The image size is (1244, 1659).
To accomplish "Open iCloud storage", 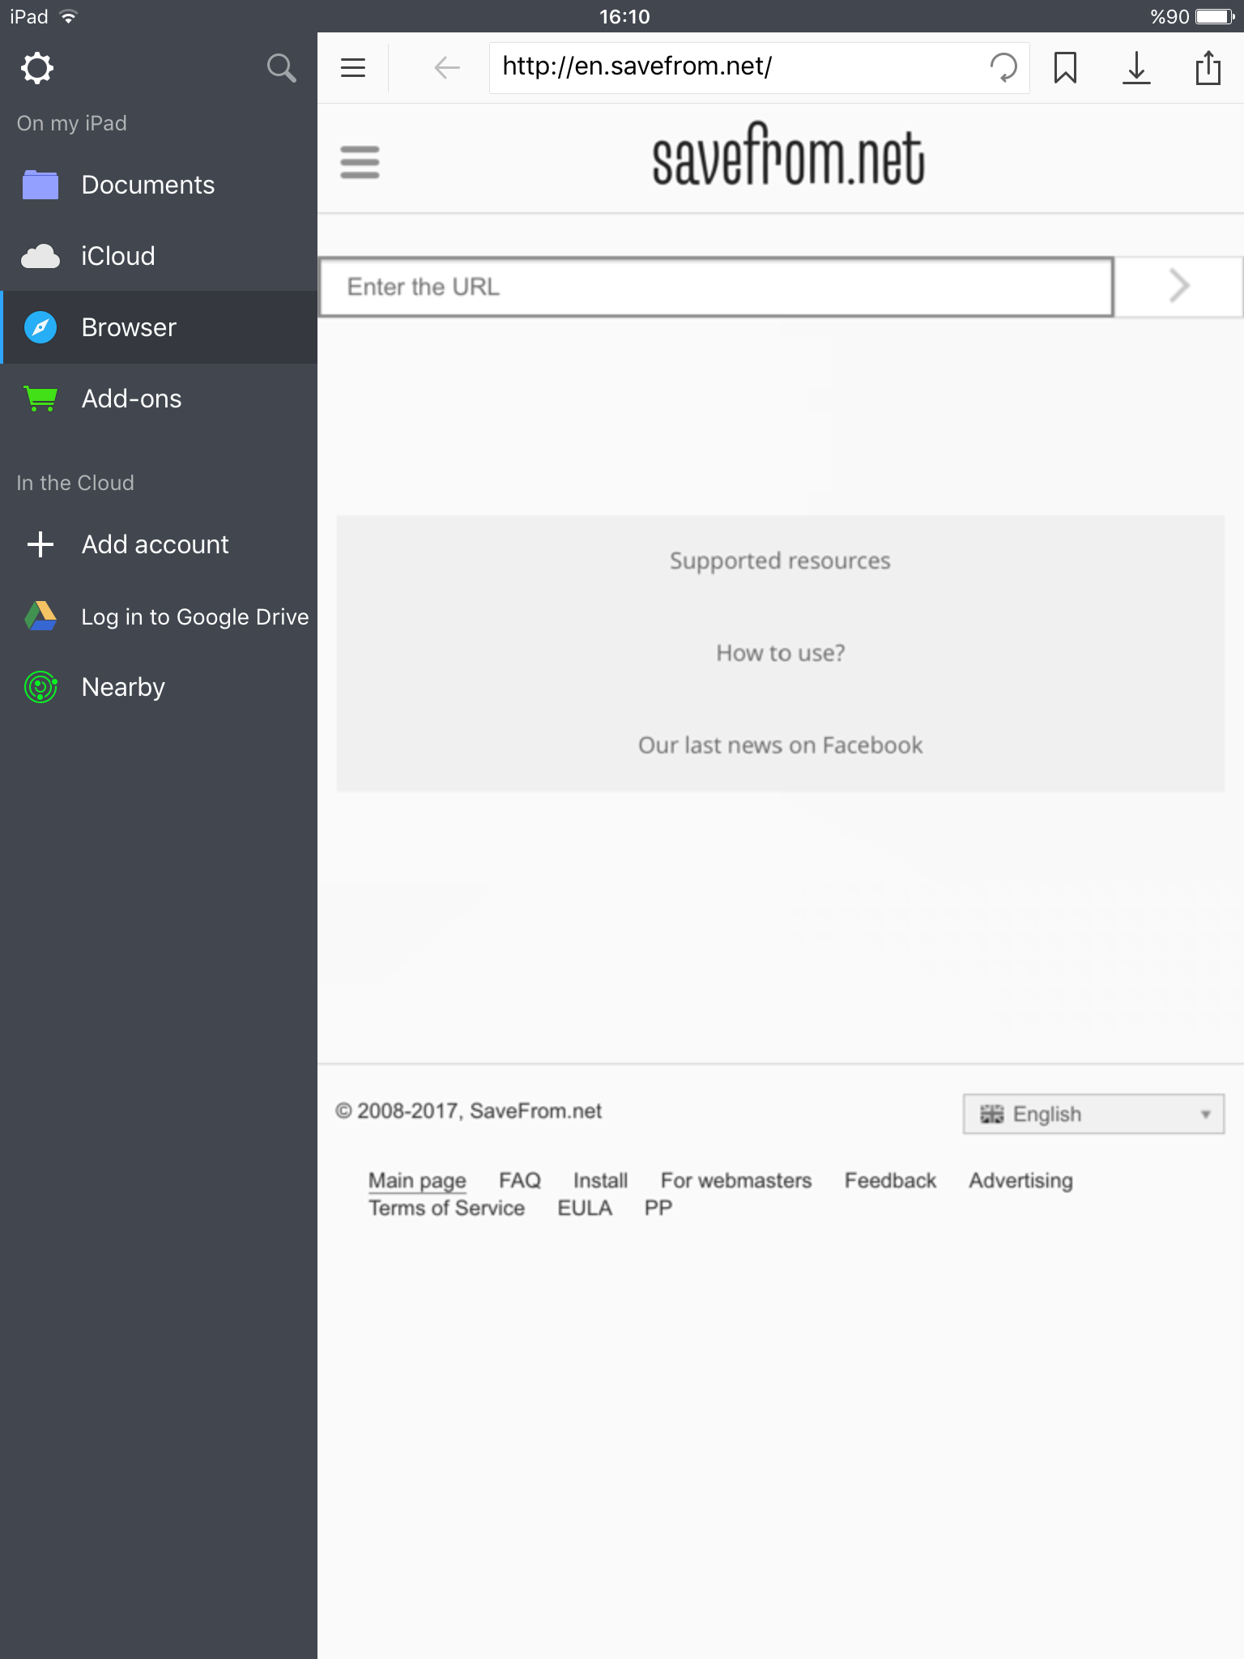I will (159, 256).
